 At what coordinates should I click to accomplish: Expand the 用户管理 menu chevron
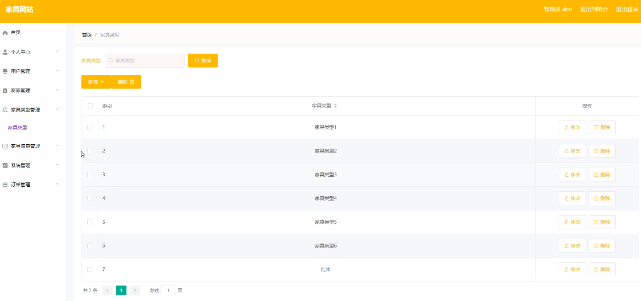click(57, 71)
